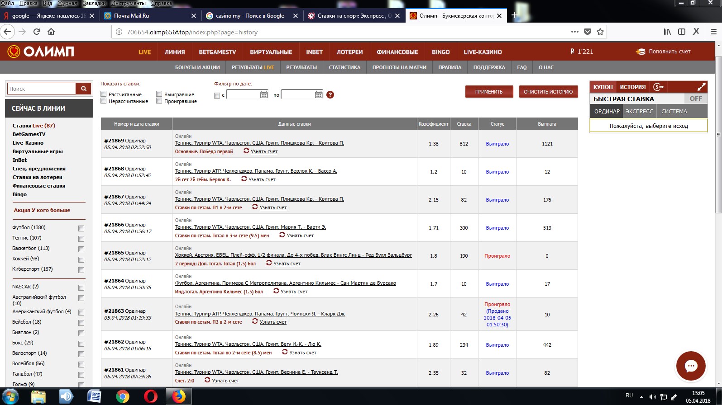
Task: Go to browser home page
Action: point(51,32)
